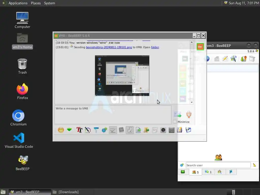Click the users group icon above search
Screen dimensions: 260x195
218,157
